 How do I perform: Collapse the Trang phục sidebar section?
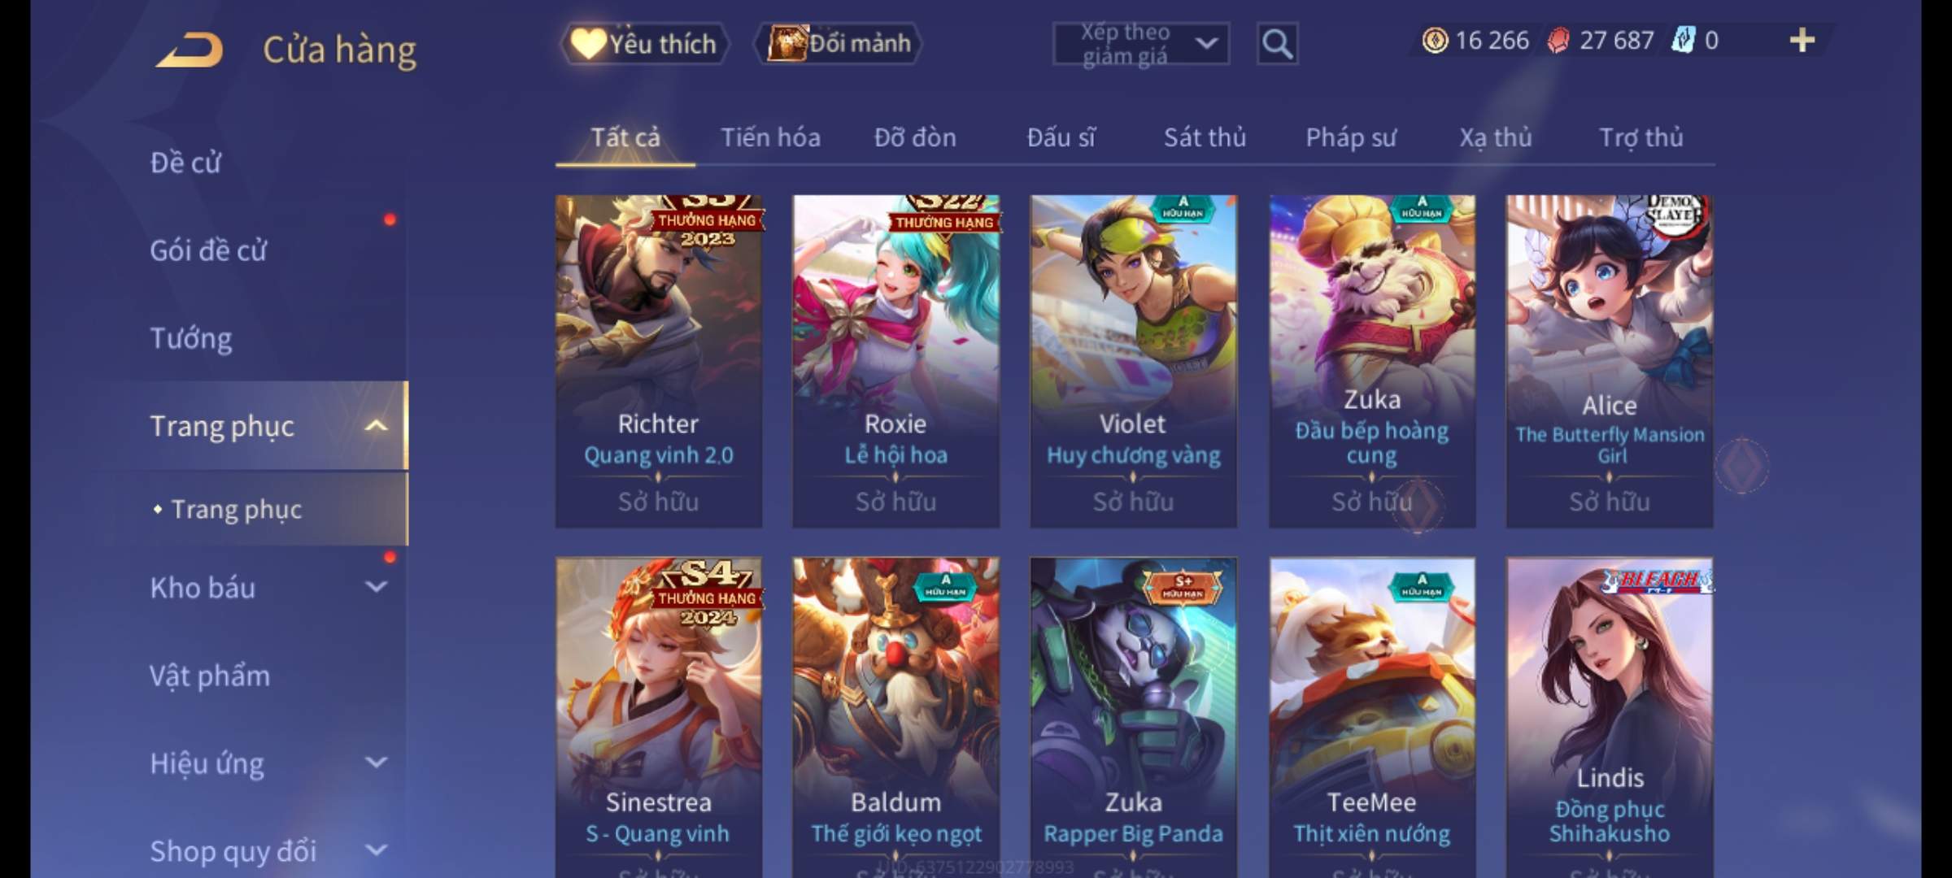click(376, 425)
